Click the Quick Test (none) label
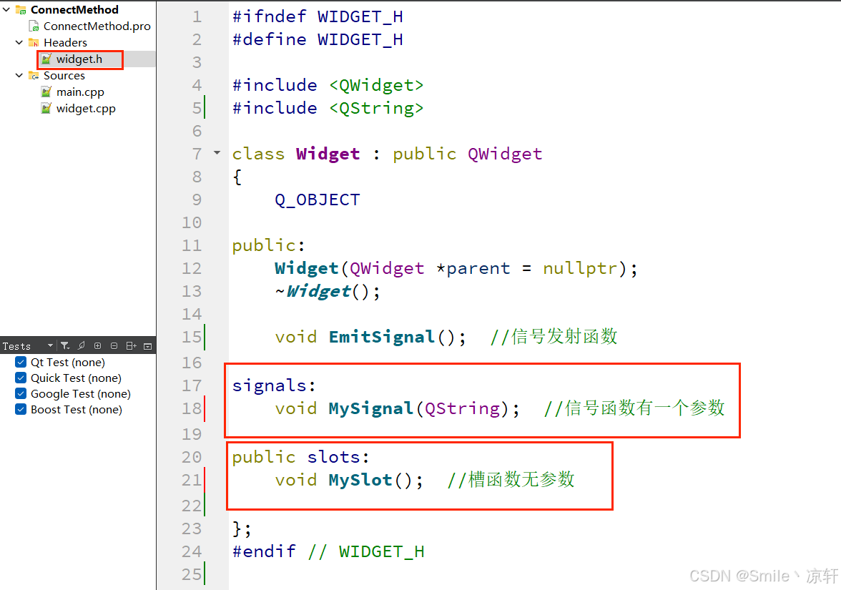Viewport: 841px width, 590px height. pyautogui.click(x=76, y=378)
